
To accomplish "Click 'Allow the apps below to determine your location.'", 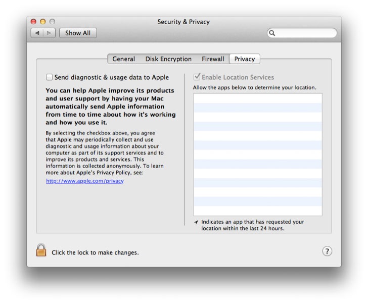I will click(254, 87).
